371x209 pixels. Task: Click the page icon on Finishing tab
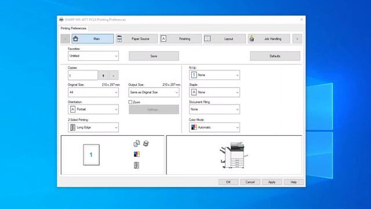163,38
